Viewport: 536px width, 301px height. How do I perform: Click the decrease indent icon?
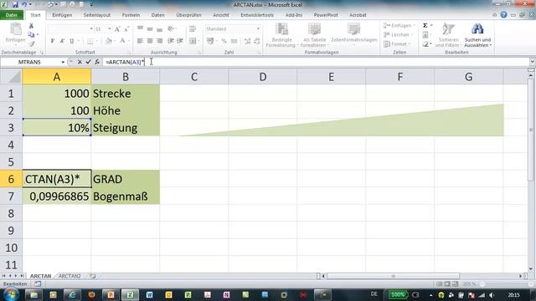pos(171,41)
